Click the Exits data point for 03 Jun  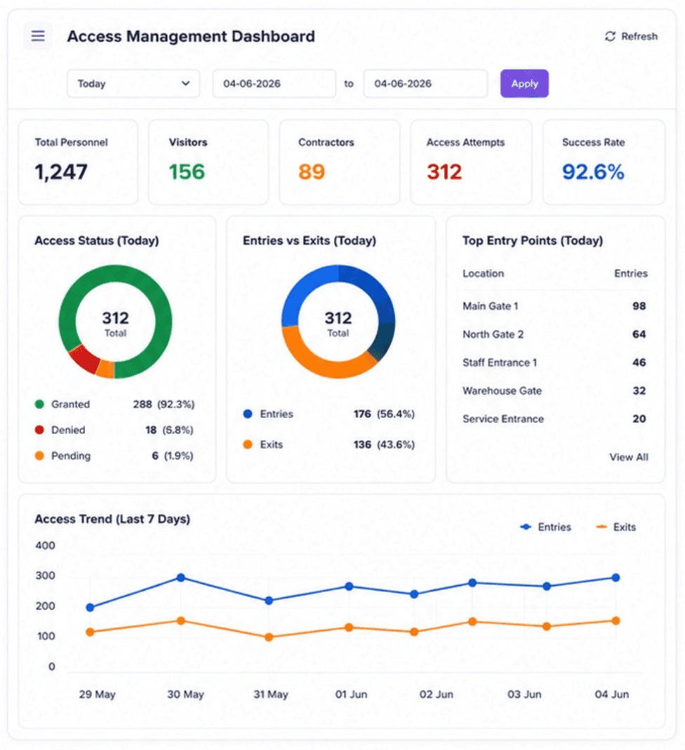547,626
